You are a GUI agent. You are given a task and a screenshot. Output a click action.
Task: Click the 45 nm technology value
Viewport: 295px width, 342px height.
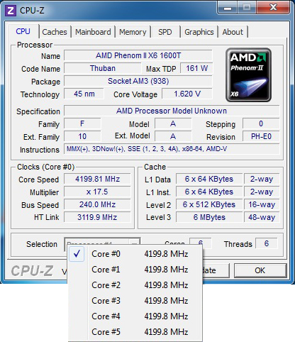[84, 94]
